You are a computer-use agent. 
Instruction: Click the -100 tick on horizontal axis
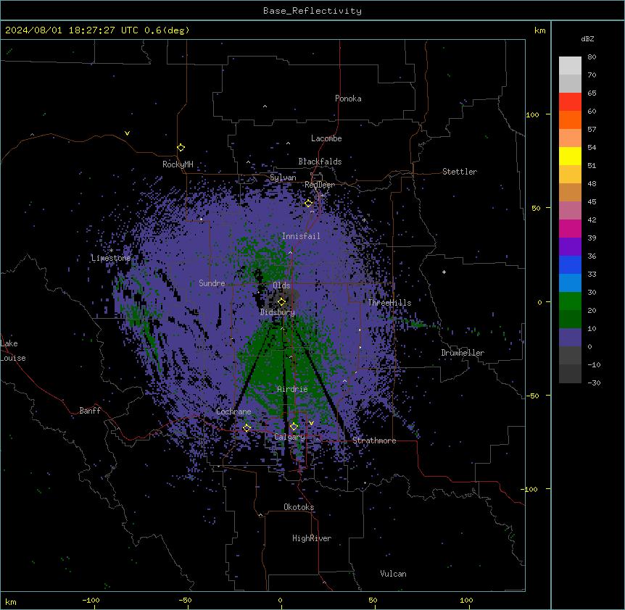[91, 601]
